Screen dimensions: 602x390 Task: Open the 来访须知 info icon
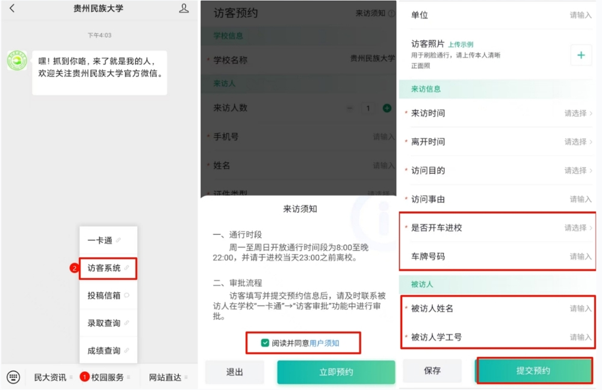click(x=391, y=13)
